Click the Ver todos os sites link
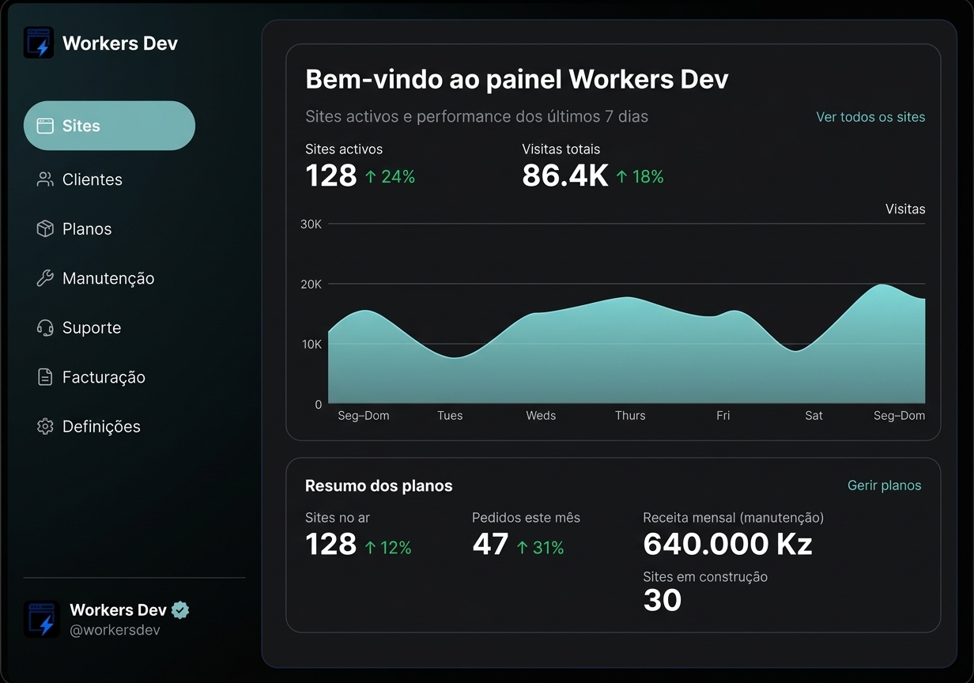 [x=870, y=117]
